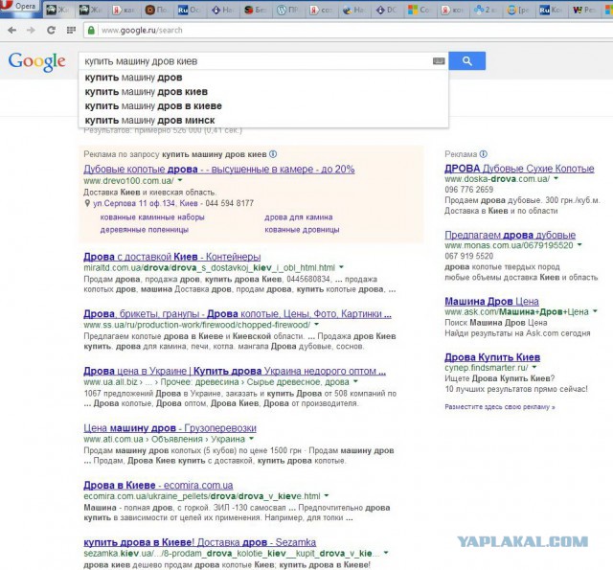
Task: Open right ad 'Машина Дров Цена'
Action: (x=491, y=302)
